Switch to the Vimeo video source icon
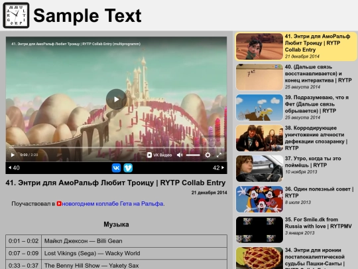This screenshot has height=269, width=358. coord(128,168)
